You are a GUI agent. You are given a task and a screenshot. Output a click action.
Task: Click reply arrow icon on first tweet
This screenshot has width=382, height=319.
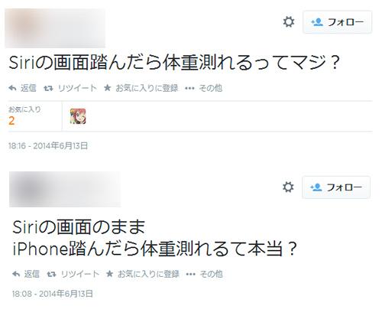(x=12, y=88)
